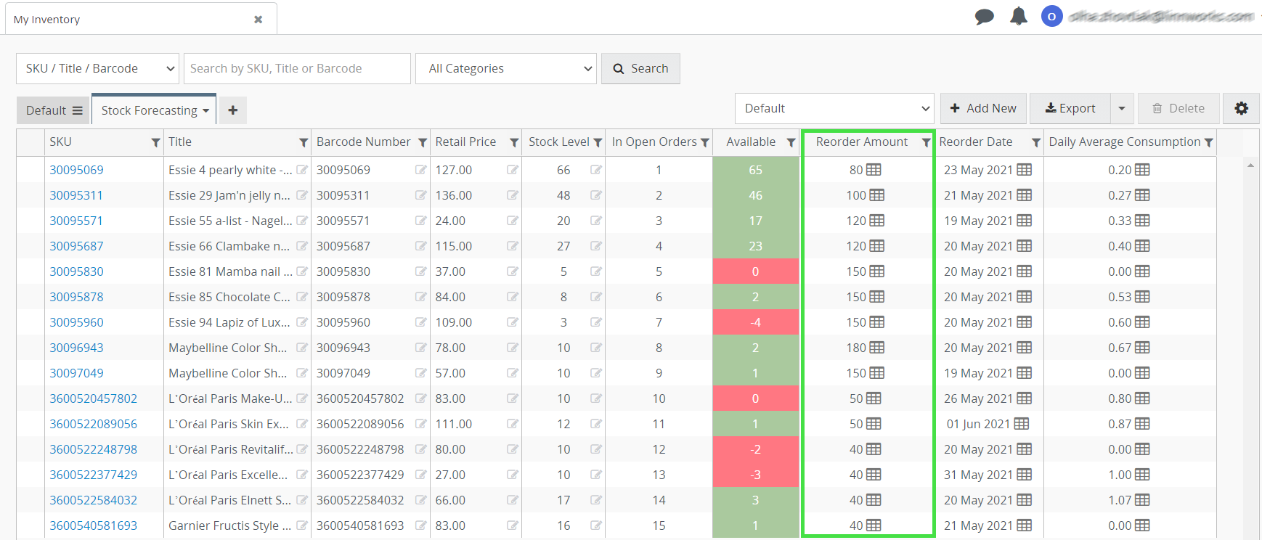Click the Add New button

(x=983, y=108)
